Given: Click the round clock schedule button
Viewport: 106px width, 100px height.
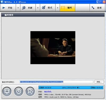Looking at the screenshot, I should pos(19,91).
